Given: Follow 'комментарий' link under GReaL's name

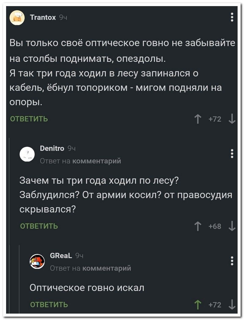Looking at the screenshot, I should click(107, 268).
